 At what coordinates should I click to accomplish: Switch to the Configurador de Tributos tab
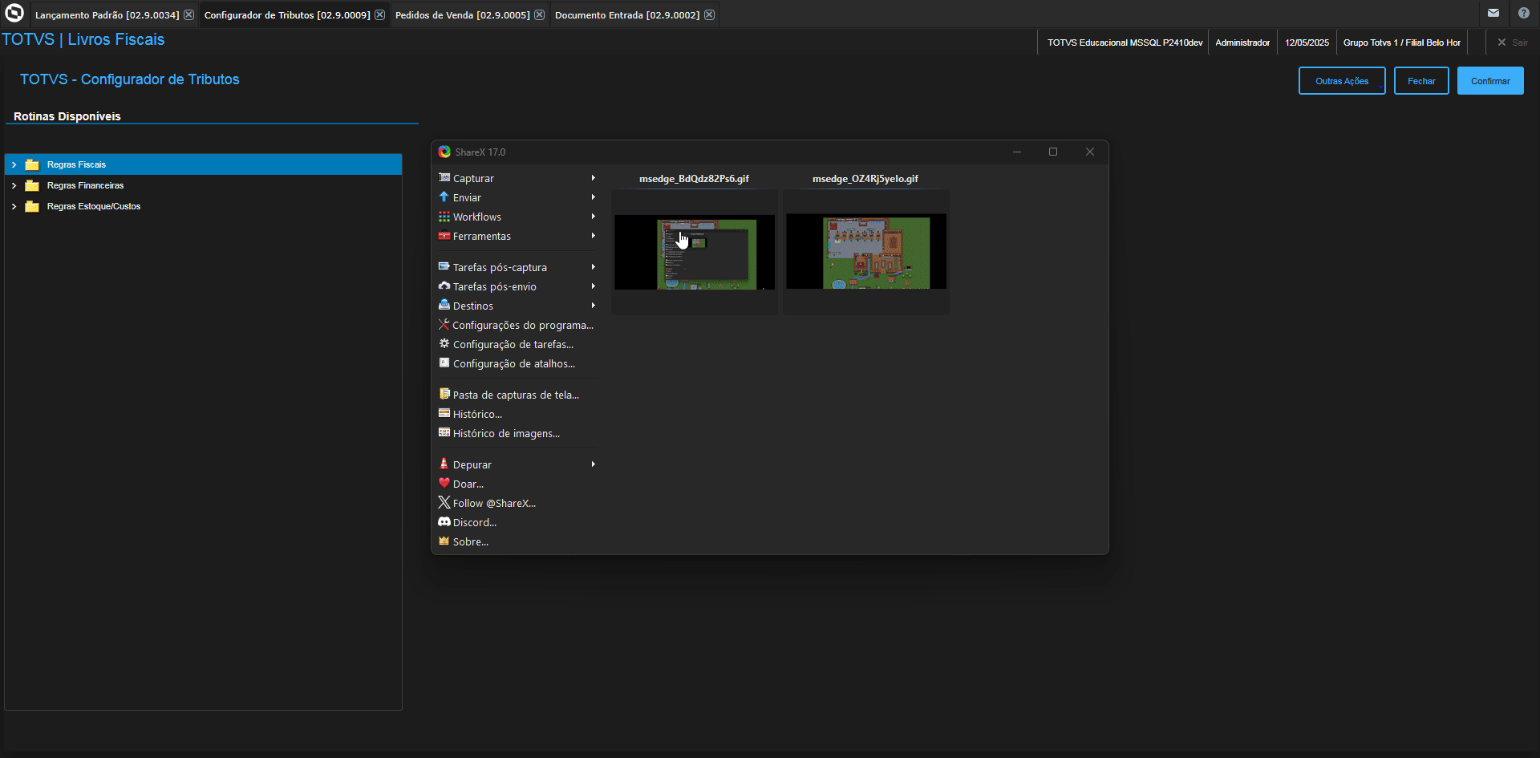point(287,15)
